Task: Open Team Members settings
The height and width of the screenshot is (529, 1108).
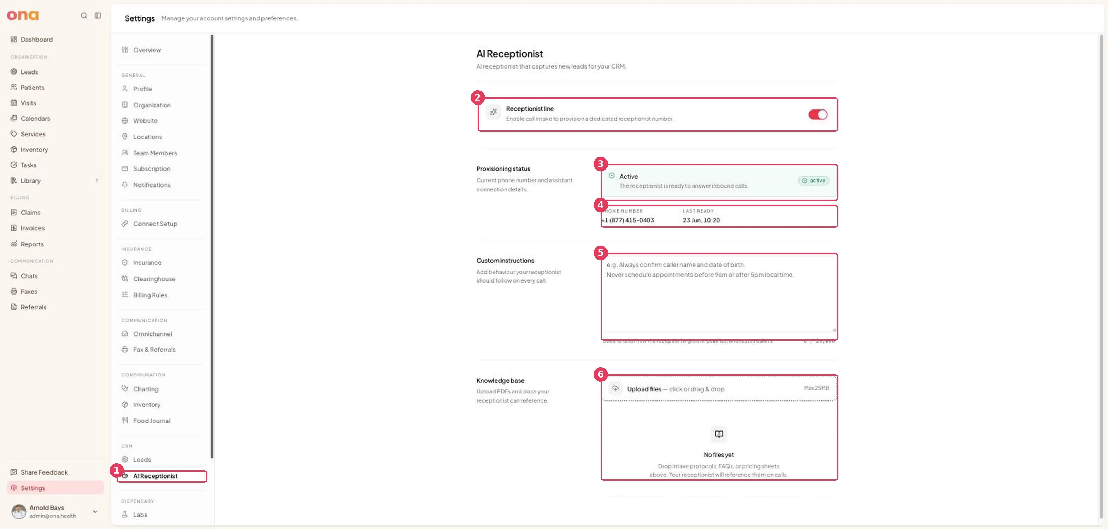Action: (155, 153)
